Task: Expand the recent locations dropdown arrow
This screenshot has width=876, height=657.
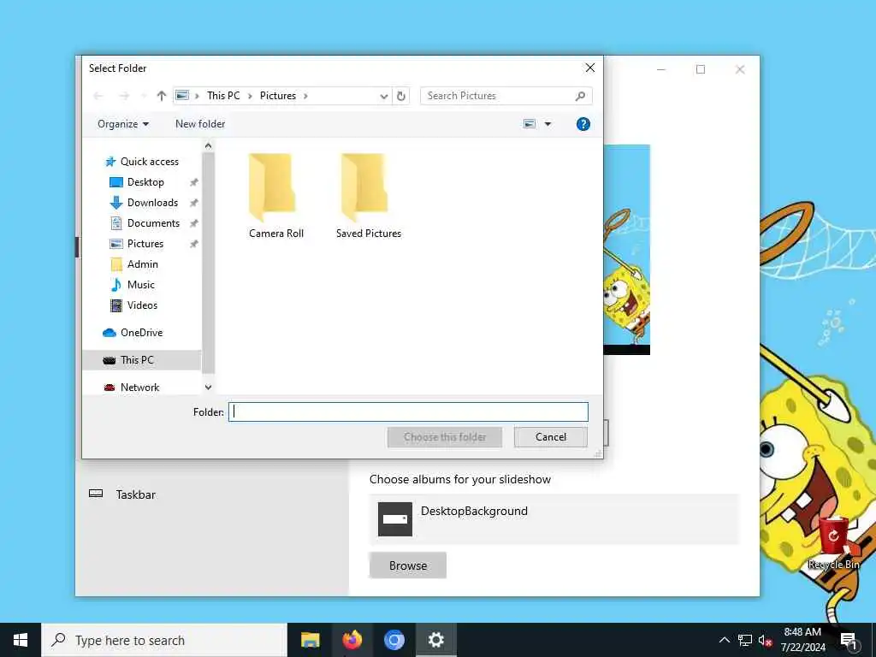Action: (144, 96)
